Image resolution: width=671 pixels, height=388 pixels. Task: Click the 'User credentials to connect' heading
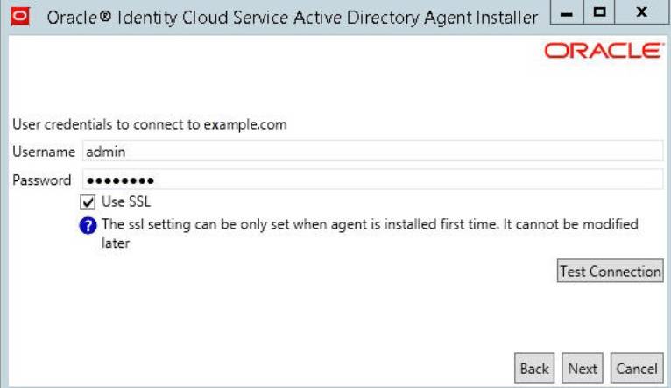107,124
